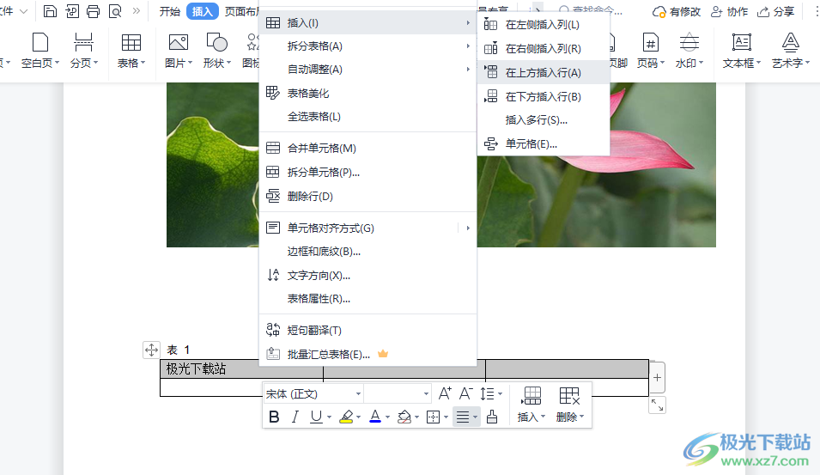Toggle Bold in the mini toolbar
This screenshot has height=475, width=820.
pos(274,417)
